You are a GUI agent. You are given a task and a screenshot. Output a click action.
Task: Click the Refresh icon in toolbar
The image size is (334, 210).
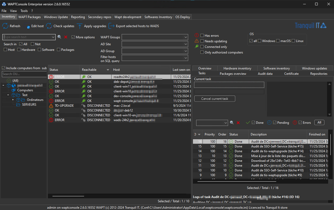5,26
